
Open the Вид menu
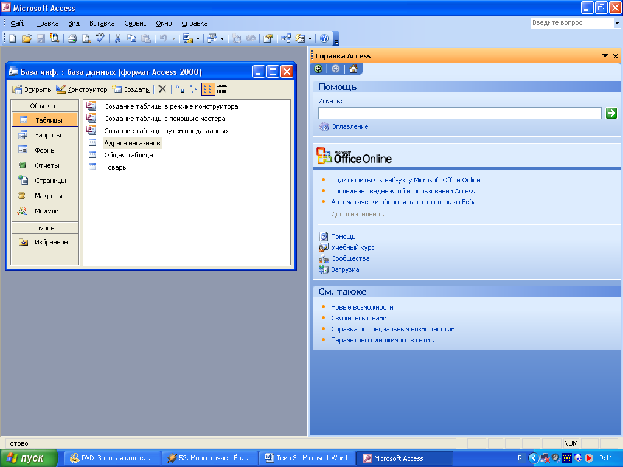pos(74,23)
